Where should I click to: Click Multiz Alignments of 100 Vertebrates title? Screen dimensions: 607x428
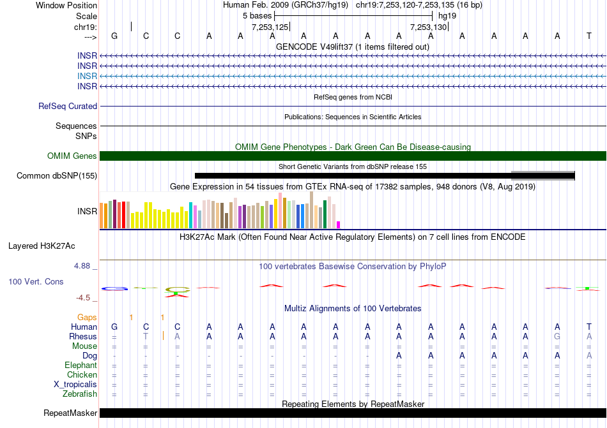pyautogui.click(x=352, y=309)
